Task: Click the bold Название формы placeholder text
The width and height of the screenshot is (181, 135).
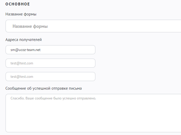Action: [x=30, y=26]
